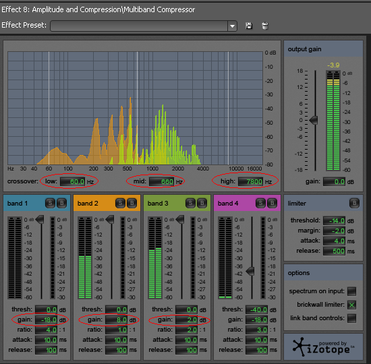The height and width of the screenshot is (364, 371).
Task: Click the low crossover 60.0 Hz field
Action: click(x=72, y=181)
